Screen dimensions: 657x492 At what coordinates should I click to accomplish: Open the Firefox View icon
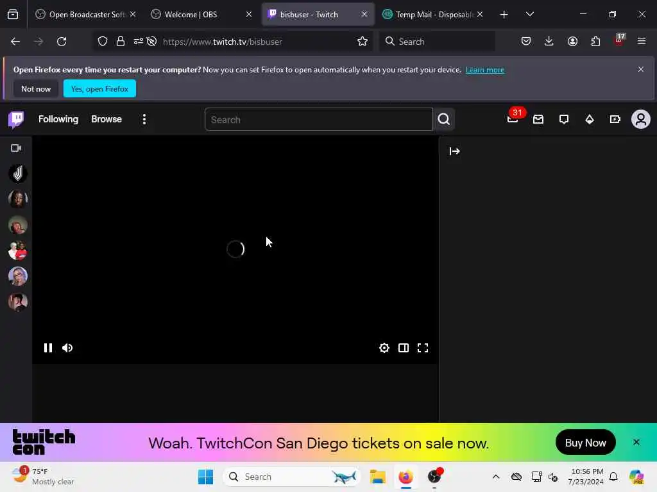13,15
